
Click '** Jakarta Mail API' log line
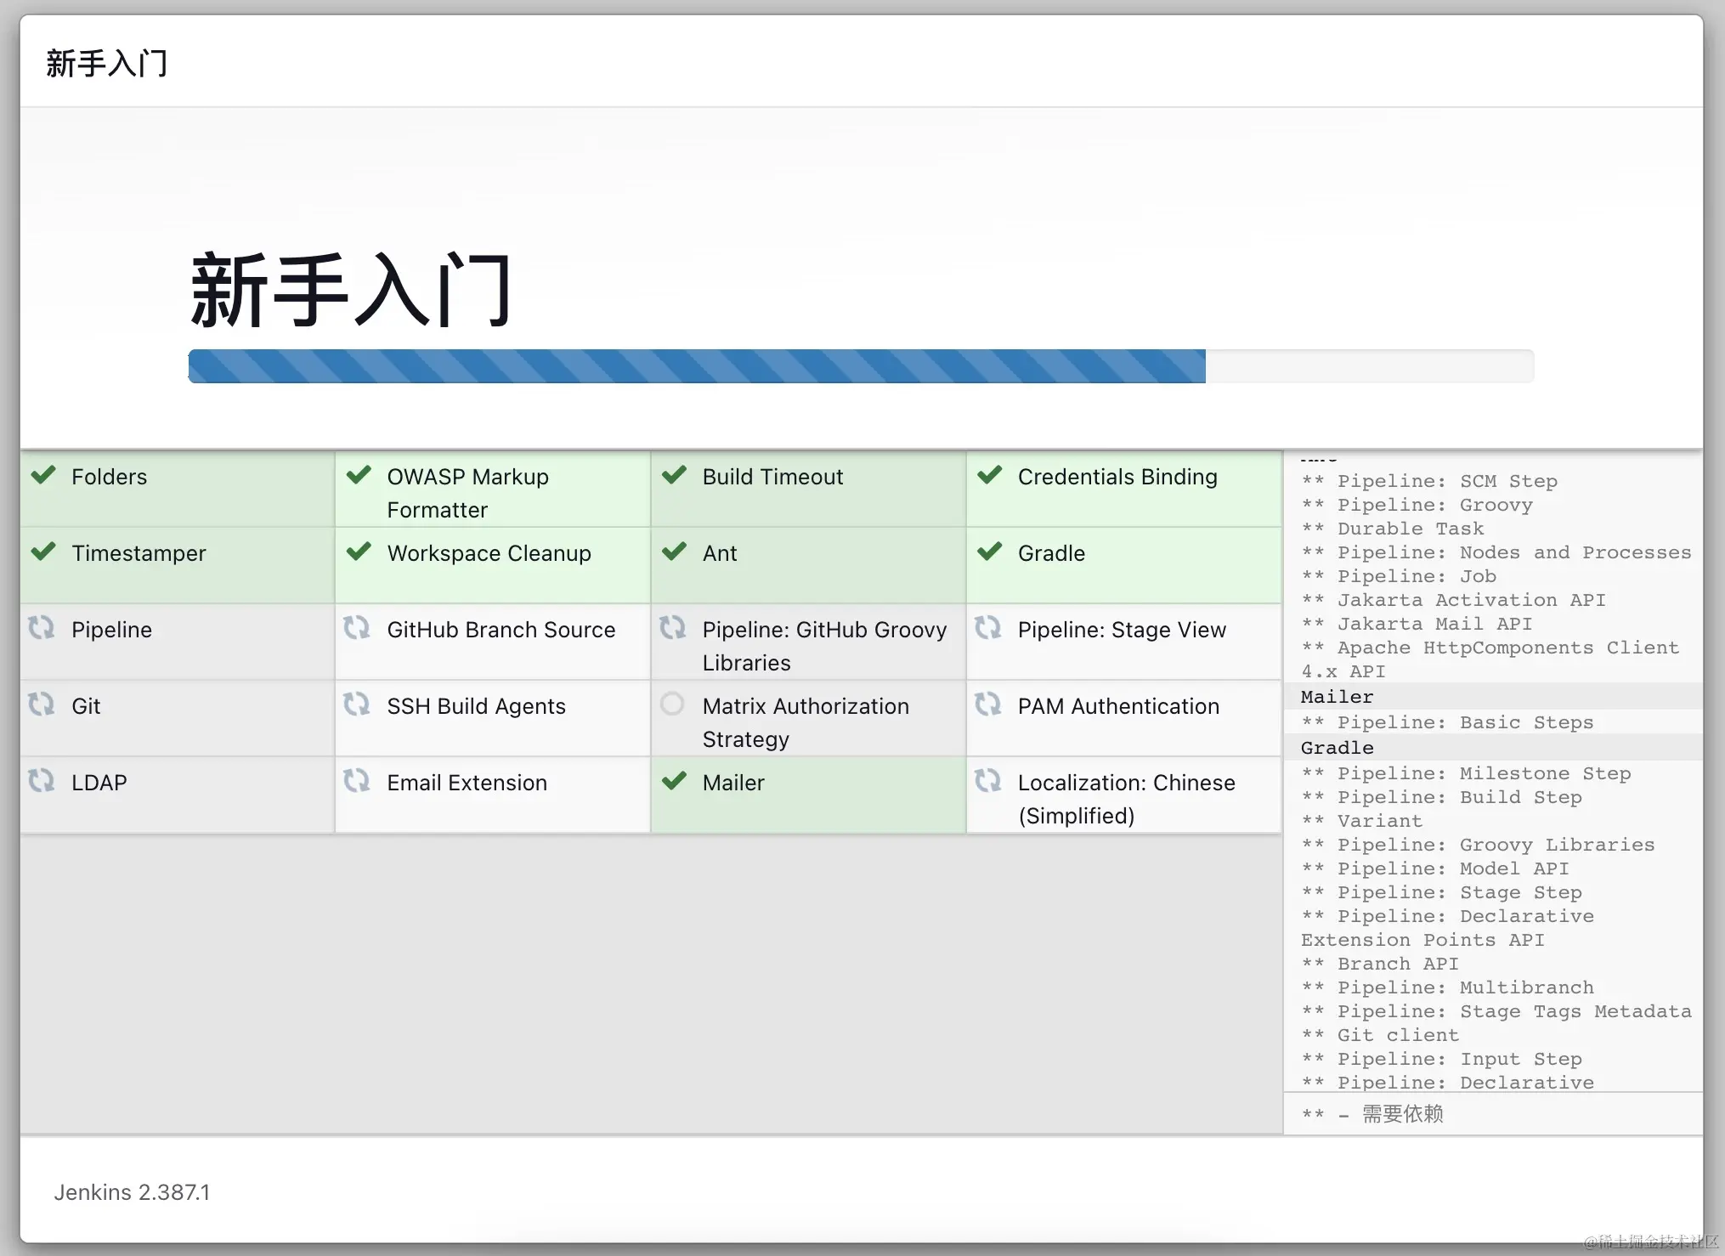tap(1417, 624)
